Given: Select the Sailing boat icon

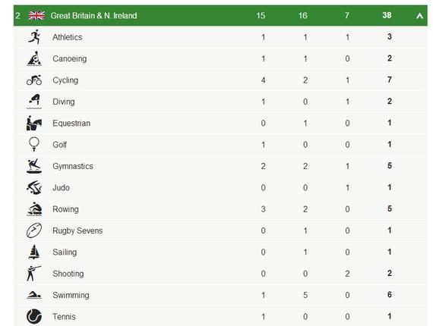Looking at the screenshot, I should (x=34, y=252).
